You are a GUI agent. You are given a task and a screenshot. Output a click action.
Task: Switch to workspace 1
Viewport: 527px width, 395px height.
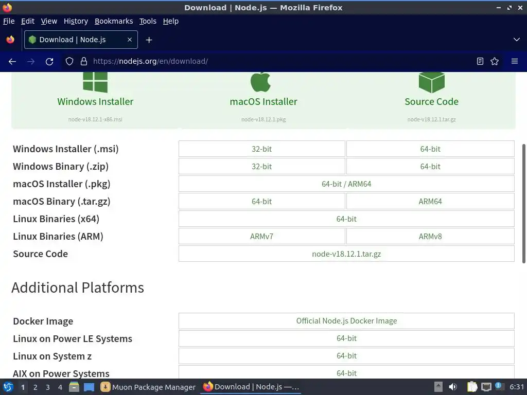23,387
